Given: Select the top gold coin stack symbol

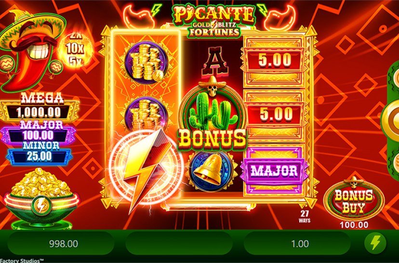Looking at the screenshot, I should (146, 63).
